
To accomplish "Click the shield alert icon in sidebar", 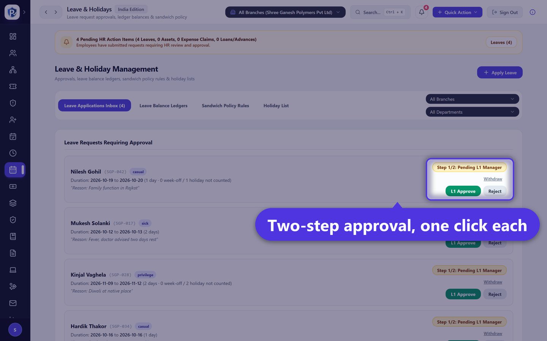I will tap(13, 103).
